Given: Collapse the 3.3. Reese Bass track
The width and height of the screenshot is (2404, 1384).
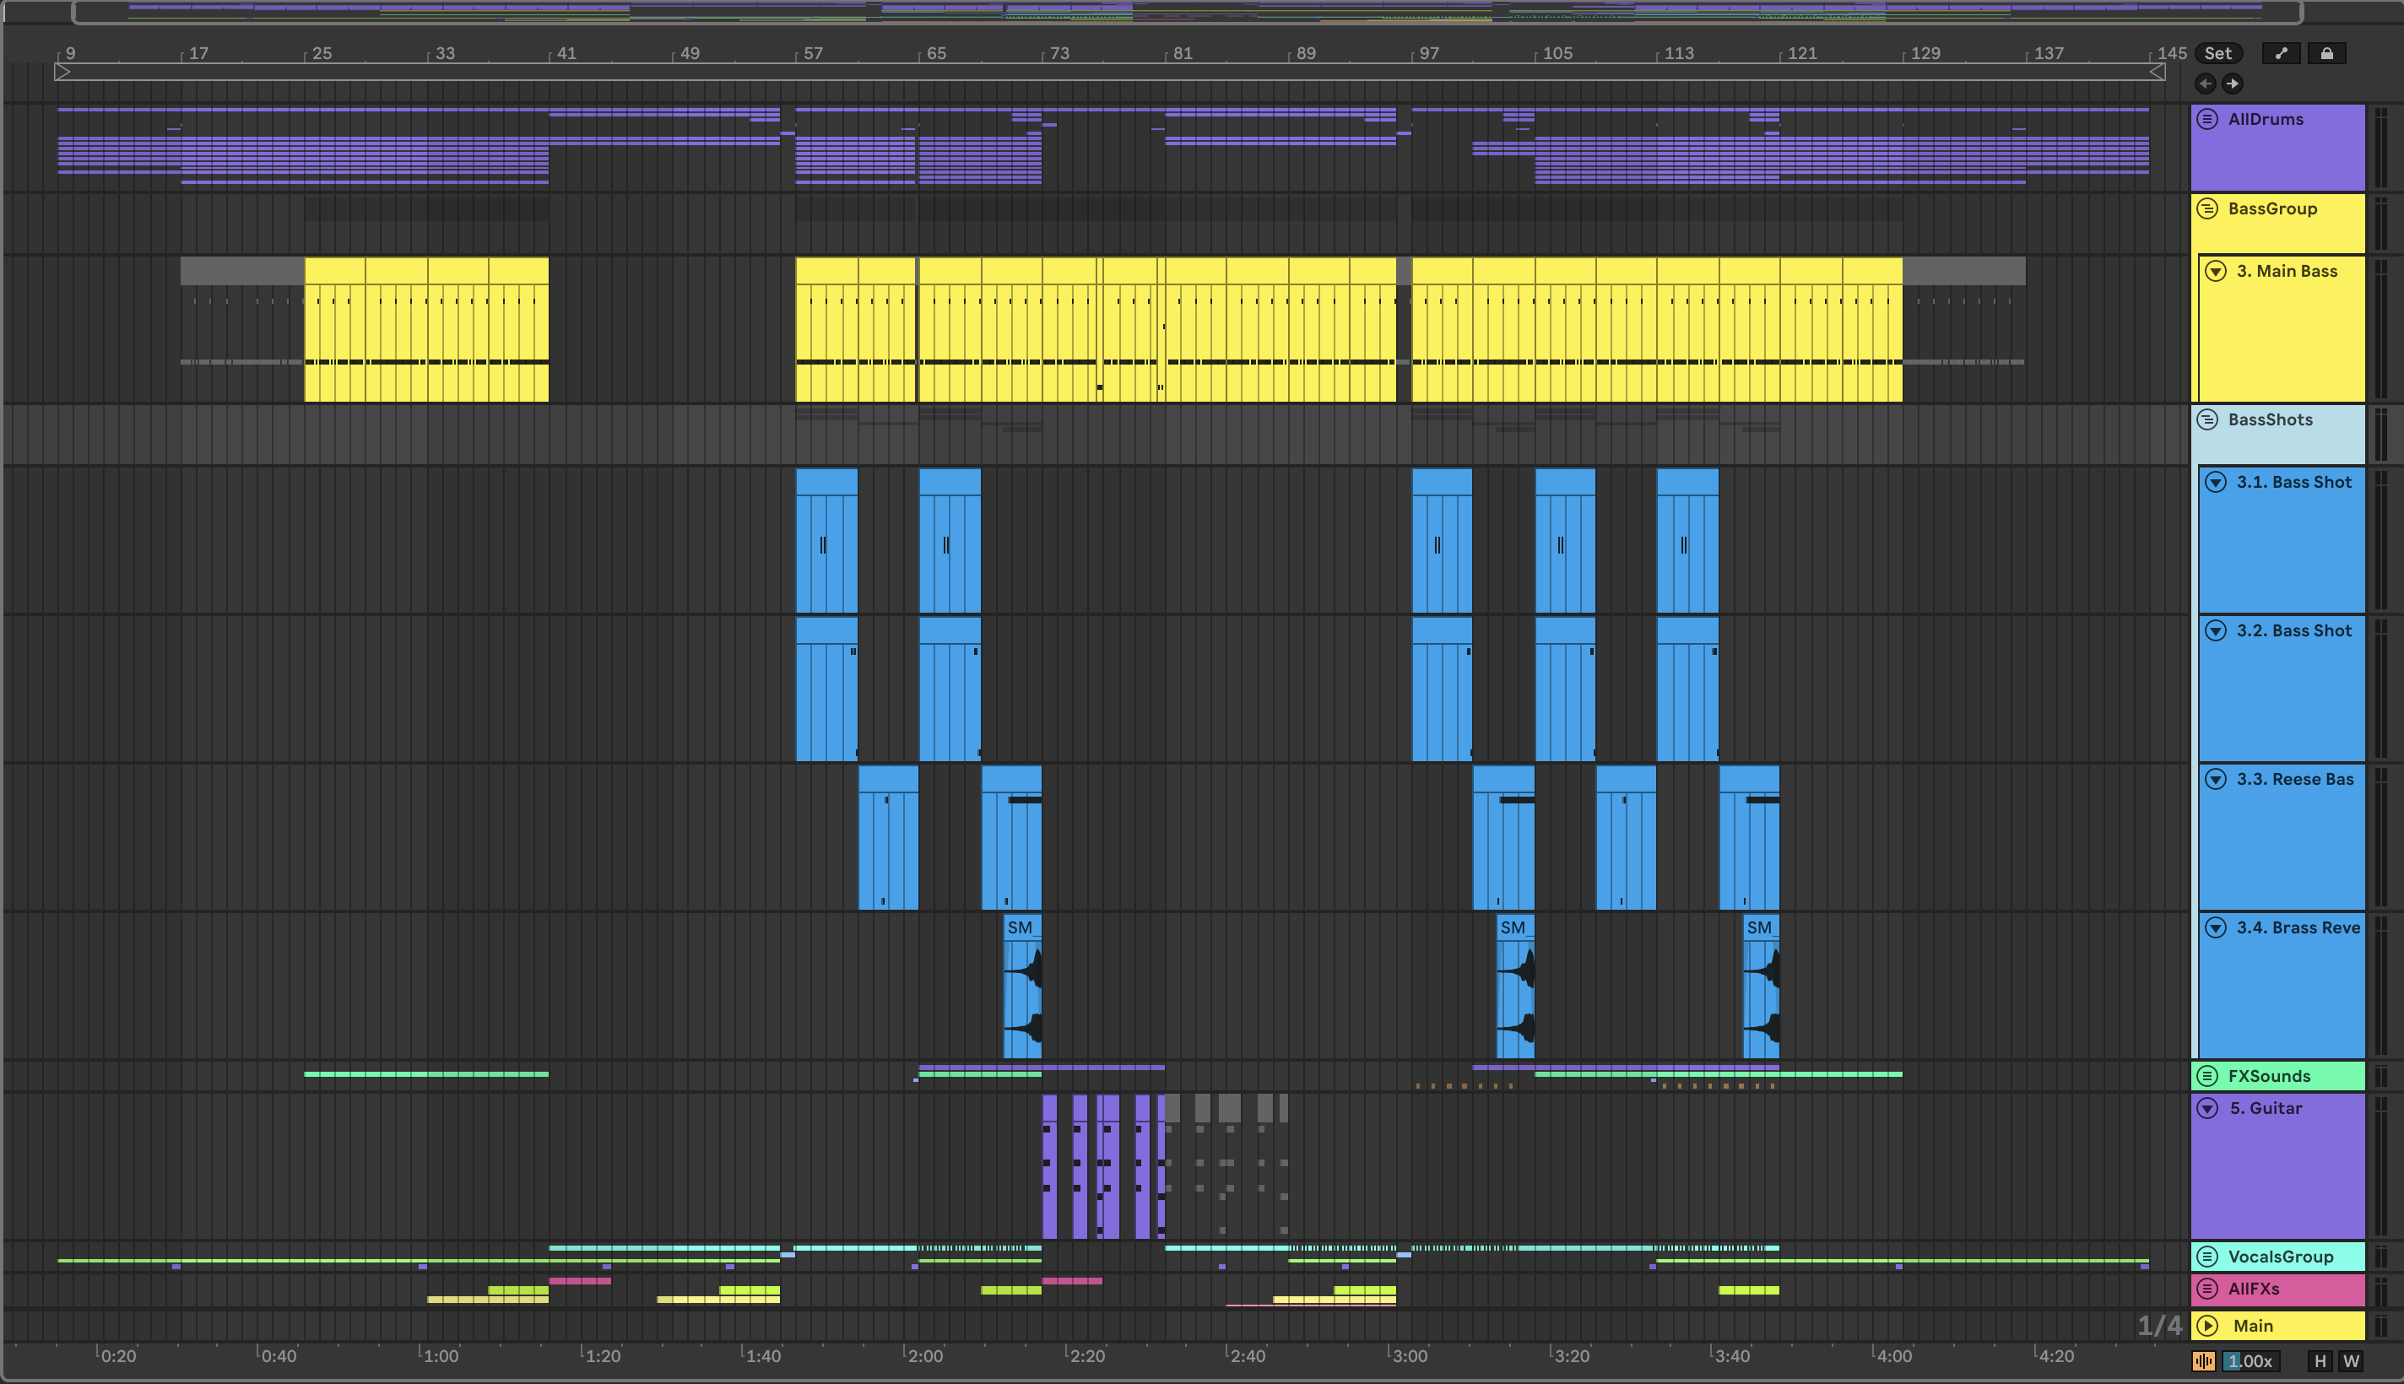Looking at the screenshot, I should point(2216,778).
